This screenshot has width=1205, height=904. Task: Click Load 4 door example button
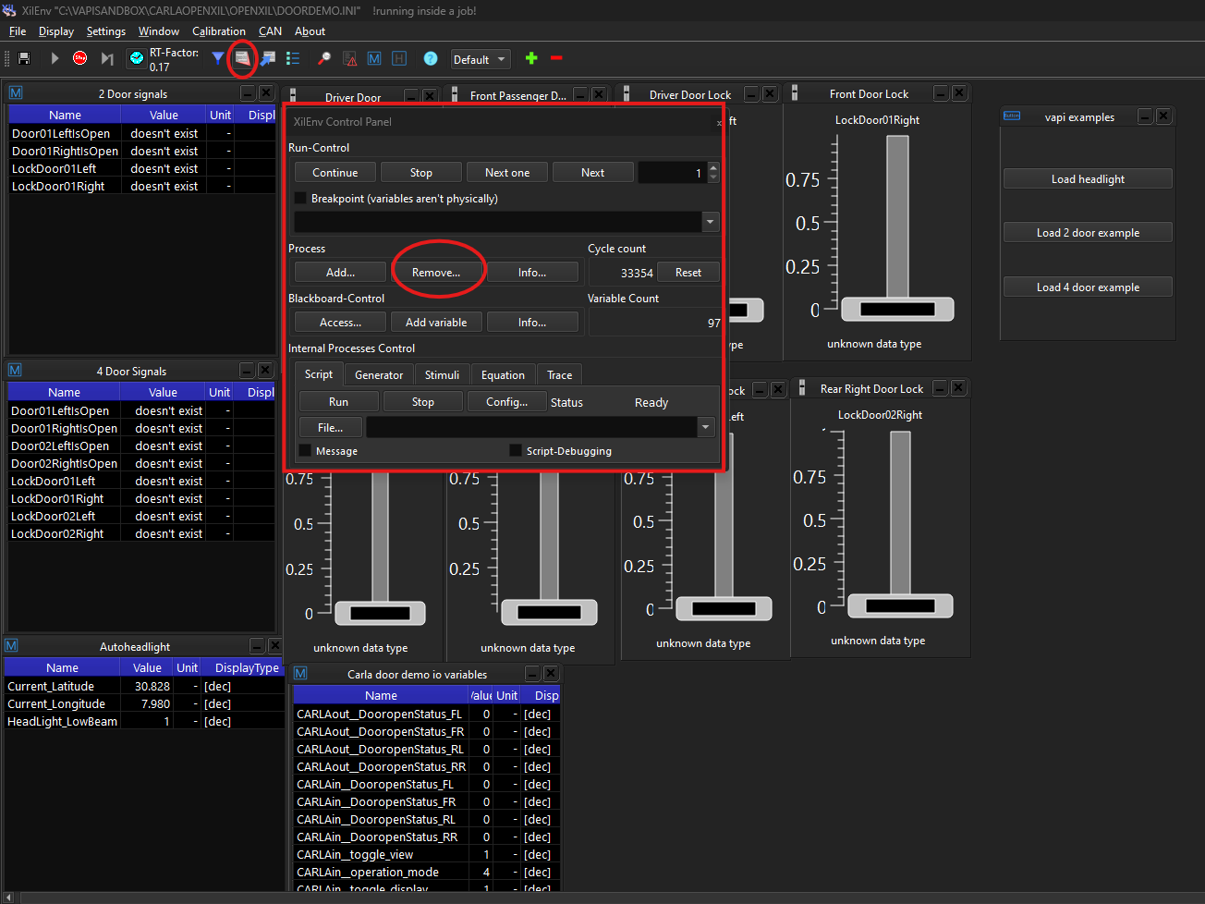(x=1088, y=287)
